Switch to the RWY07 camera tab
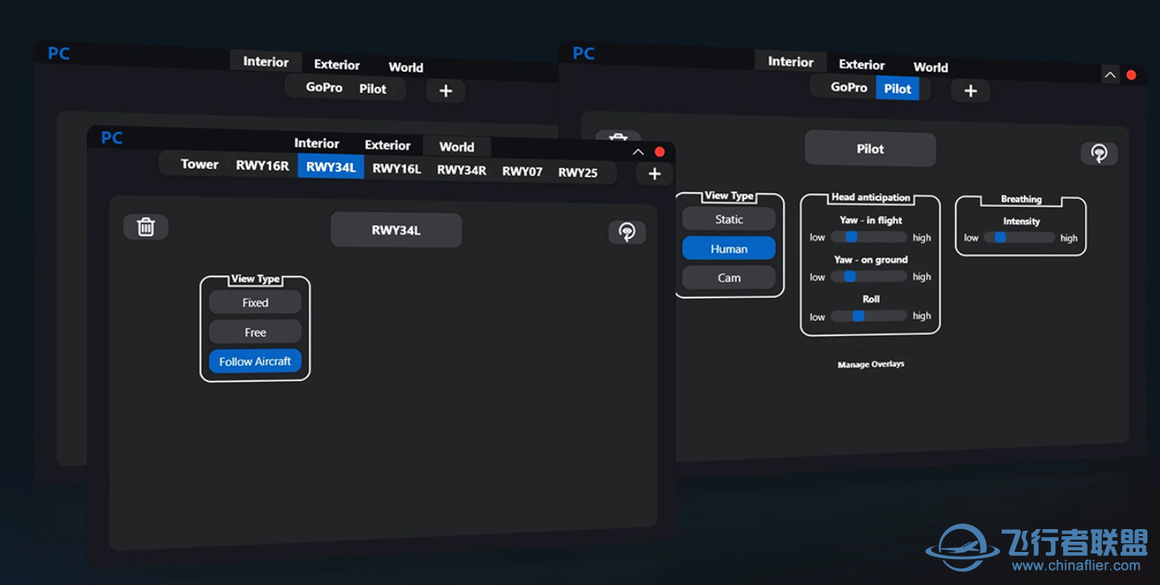 pos(522,172)
